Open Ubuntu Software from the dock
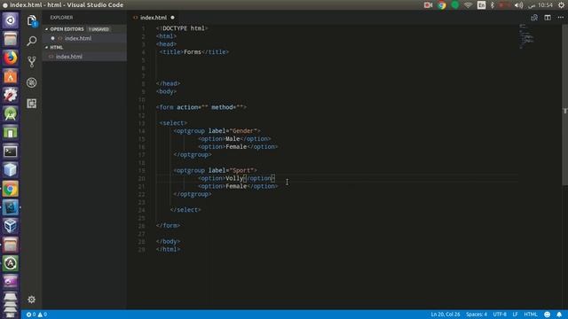Viewport: 568px width, 319px height. click(10, 76)
